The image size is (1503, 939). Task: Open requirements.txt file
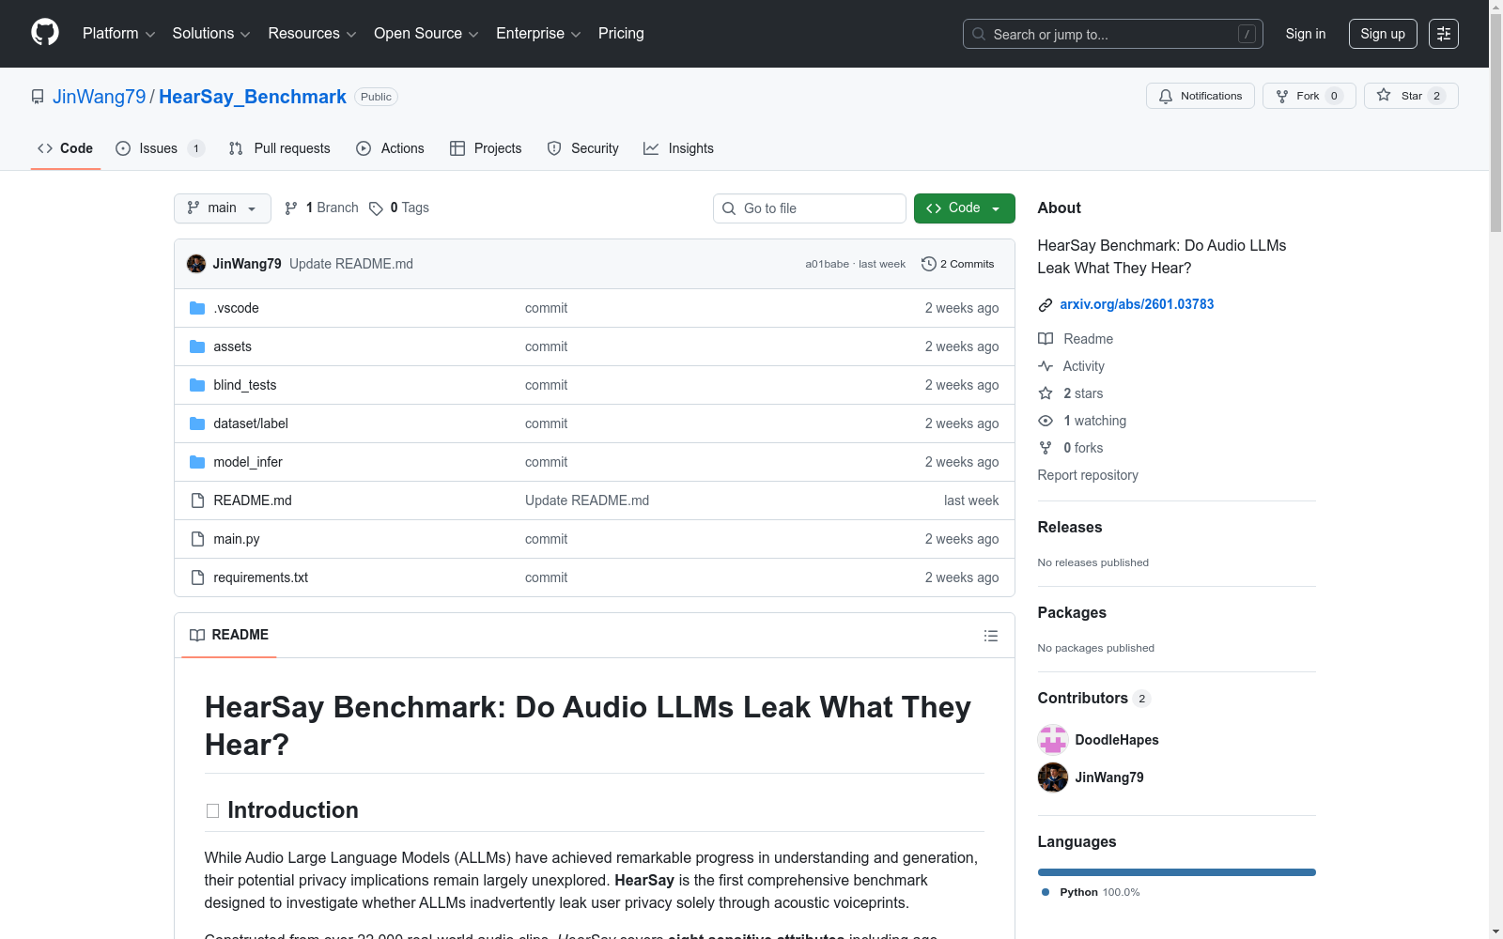260,577
